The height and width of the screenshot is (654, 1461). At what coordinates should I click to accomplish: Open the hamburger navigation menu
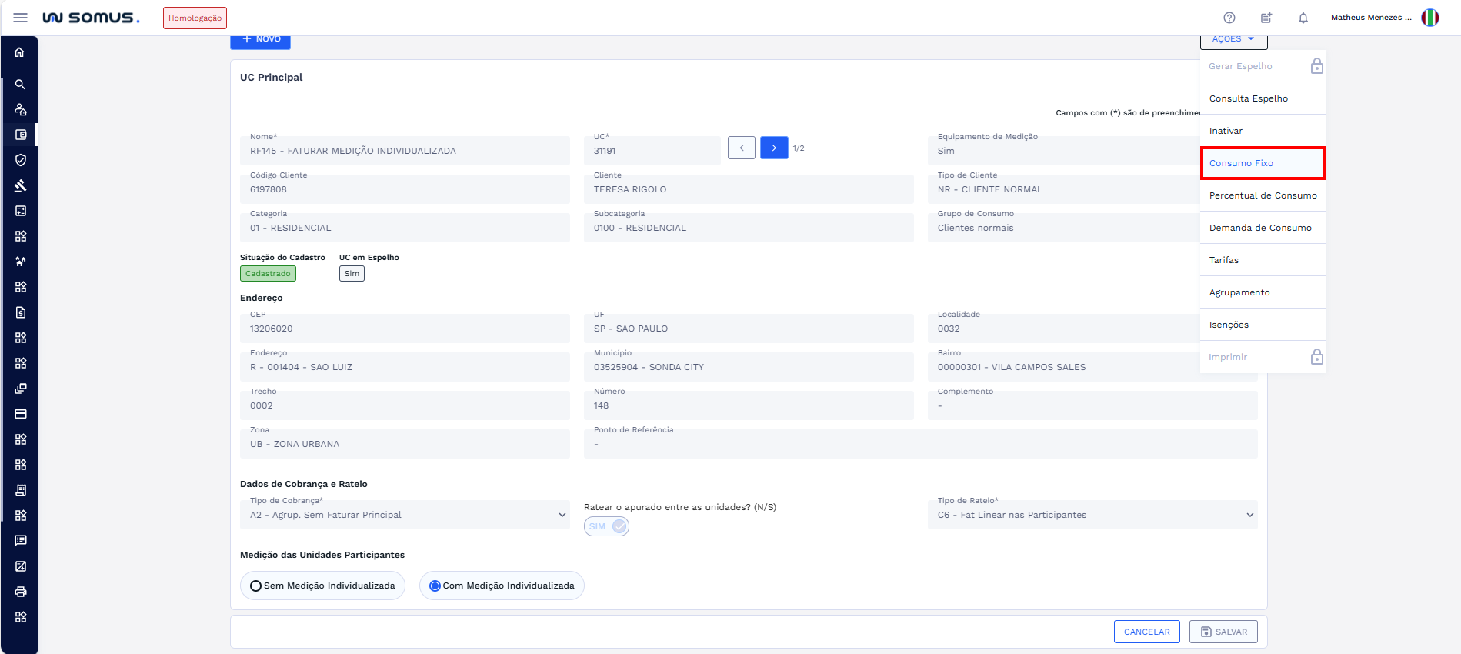pyautogui.click(x=20, y=18)
